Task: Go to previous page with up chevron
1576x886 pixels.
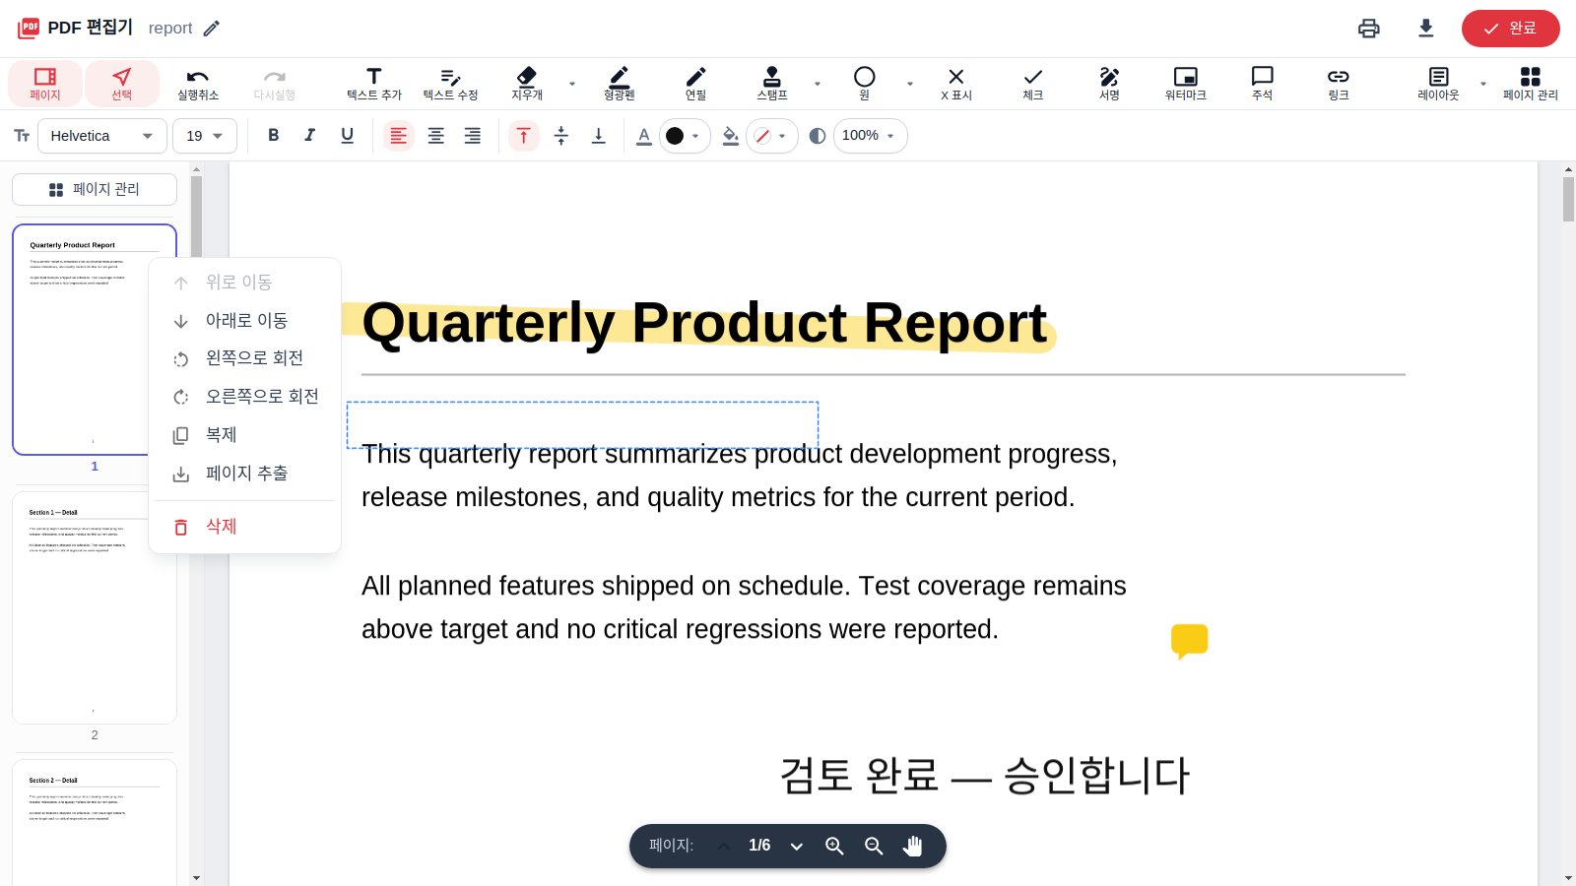Action: 724,846
